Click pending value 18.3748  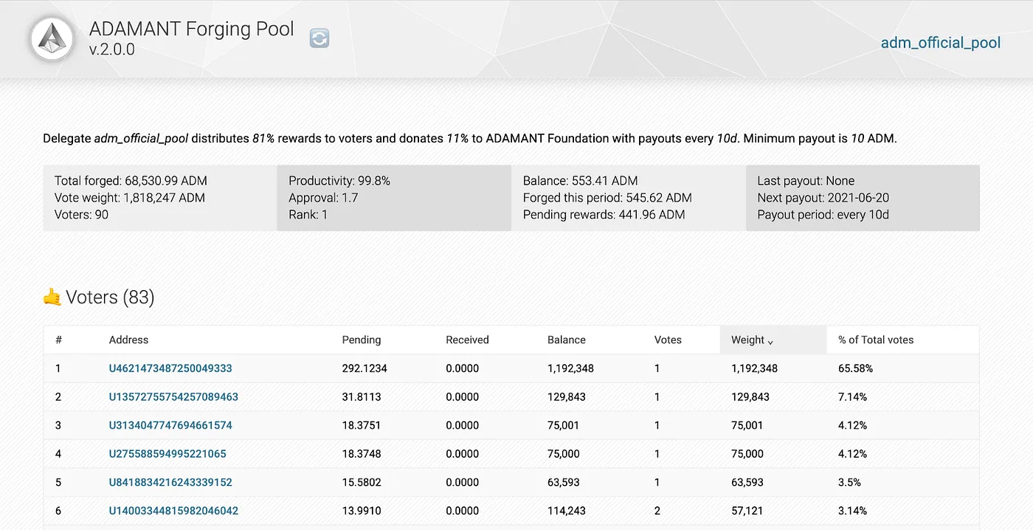pos(362,453)
